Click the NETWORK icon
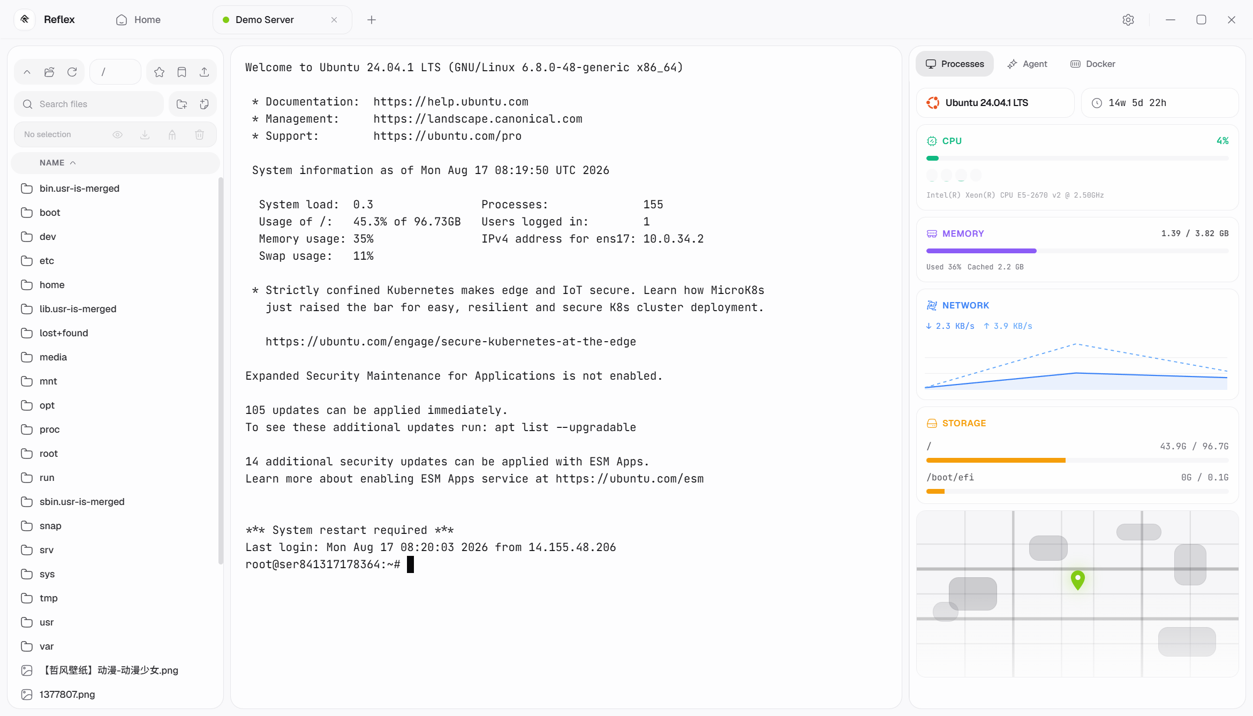Viewport: 1253px width, 716px height. [x=932, y=305]
